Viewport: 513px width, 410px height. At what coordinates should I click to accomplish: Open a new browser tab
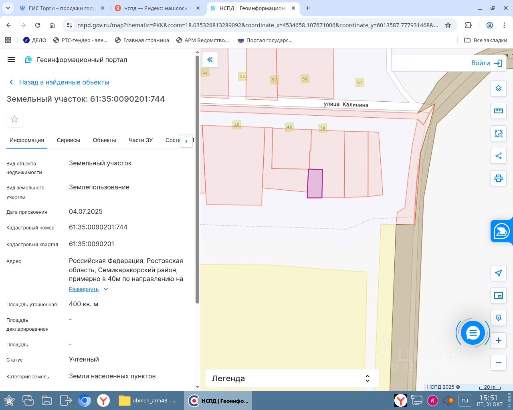(x=308, y=8)
